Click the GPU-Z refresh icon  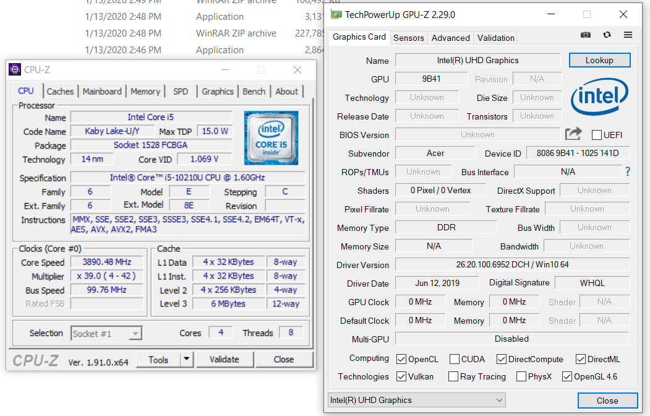607,35
